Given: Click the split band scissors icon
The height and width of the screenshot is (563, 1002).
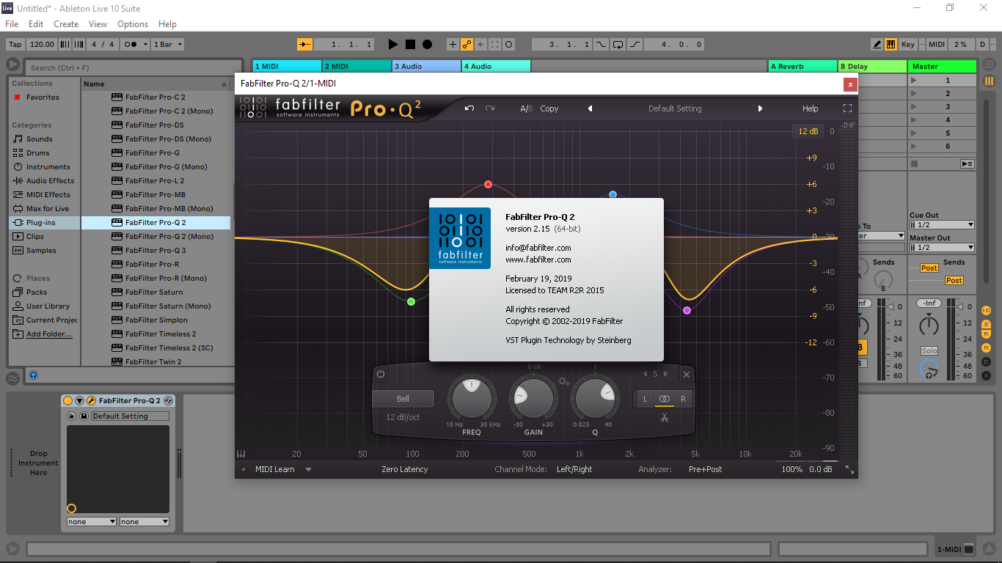Looking at the screenshot, I should [664, 418].
